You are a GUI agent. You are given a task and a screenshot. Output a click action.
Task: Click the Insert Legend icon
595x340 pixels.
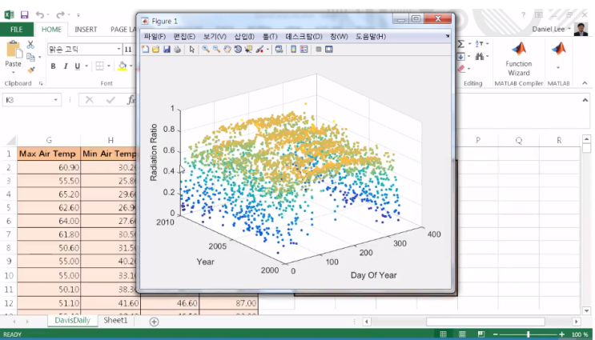pyautogui.click(x=304, y=50)
